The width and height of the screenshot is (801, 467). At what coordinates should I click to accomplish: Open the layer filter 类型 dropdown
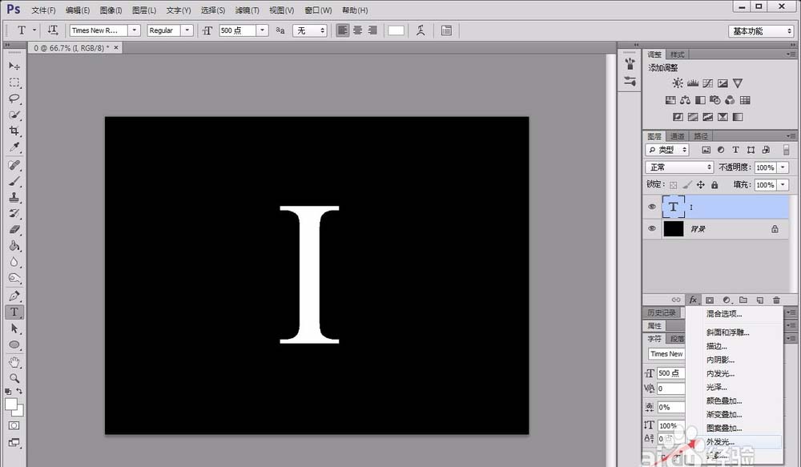tap(667, 150)
